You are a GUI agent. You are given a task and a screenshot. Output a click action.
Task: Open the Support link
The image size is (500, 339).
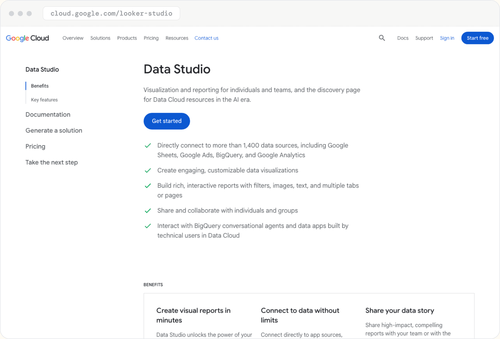point(424,38)
